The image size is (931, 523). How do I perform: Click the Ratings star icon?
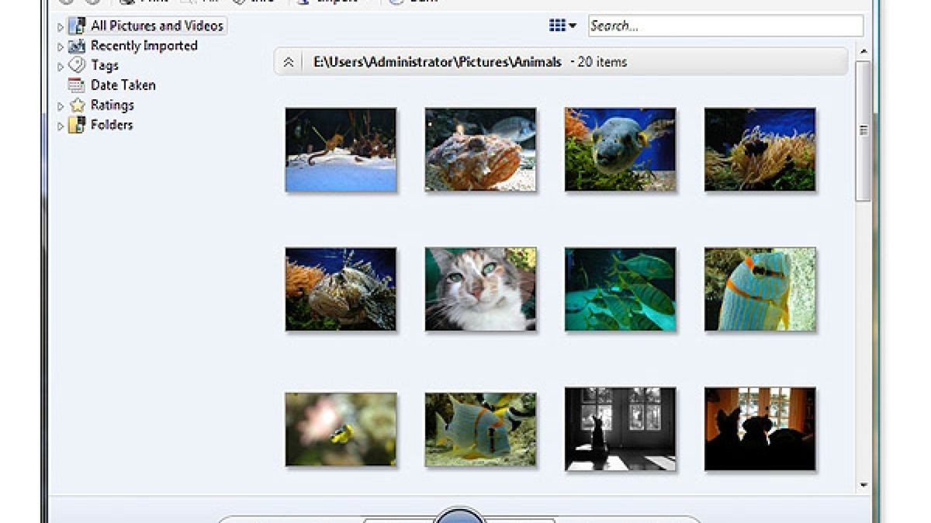point(77,105)
